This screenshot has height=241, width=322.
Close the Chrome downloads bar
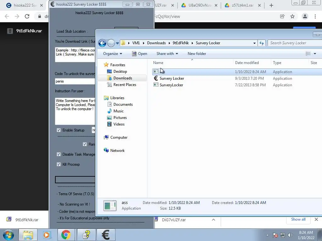coord(316,219)
